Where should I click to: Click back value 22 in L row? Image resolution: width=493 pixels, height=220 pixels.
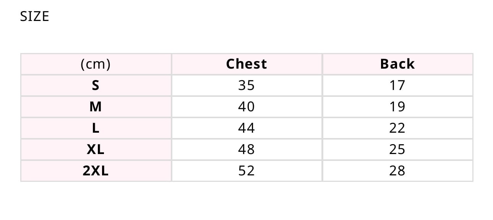click(x=397, y=128)
